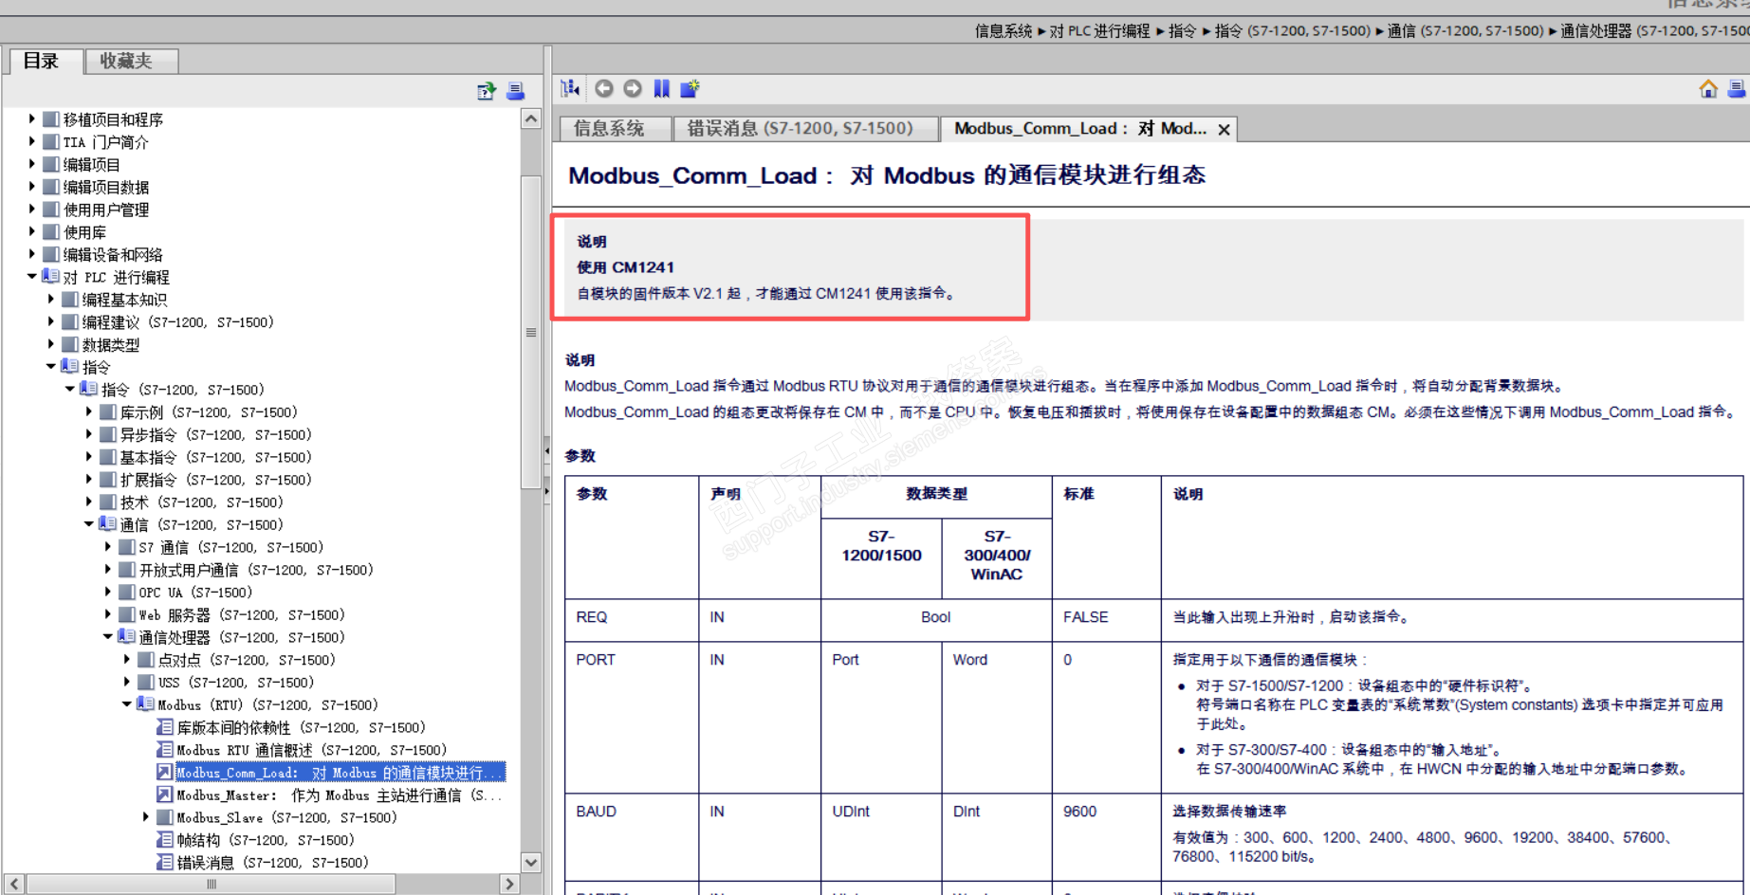Click the book icon beside 使用库
The width and height of the screenshot is (1750, 895).
pos(51,232)
